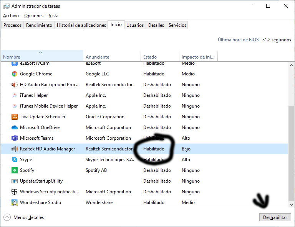Click the Java Update Scheduler icon

coord(15,117)
